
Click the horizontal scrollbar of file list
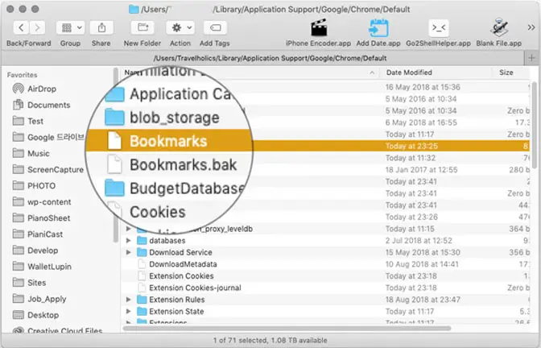287,328
